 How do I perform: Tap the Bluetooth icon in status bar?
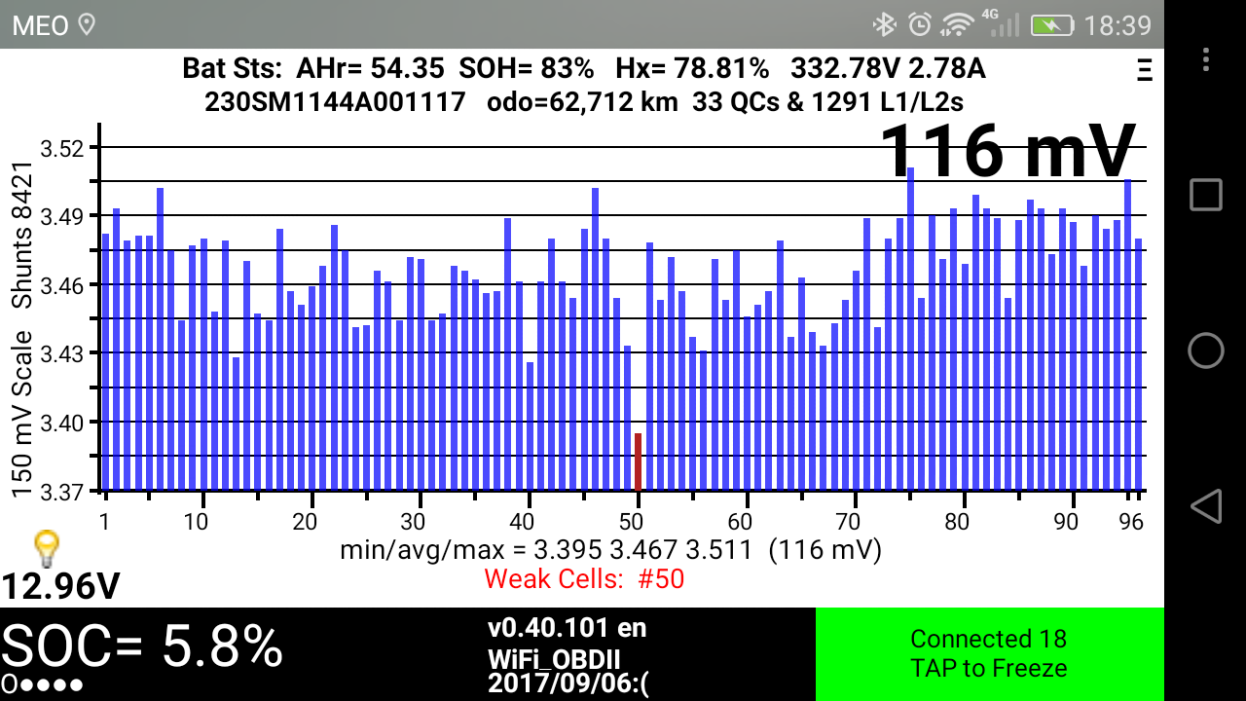[884, 24]
